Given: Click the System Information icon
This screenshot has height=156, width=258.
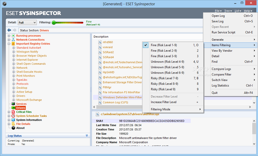Looking at the screenshot, I should pos(13,120).
